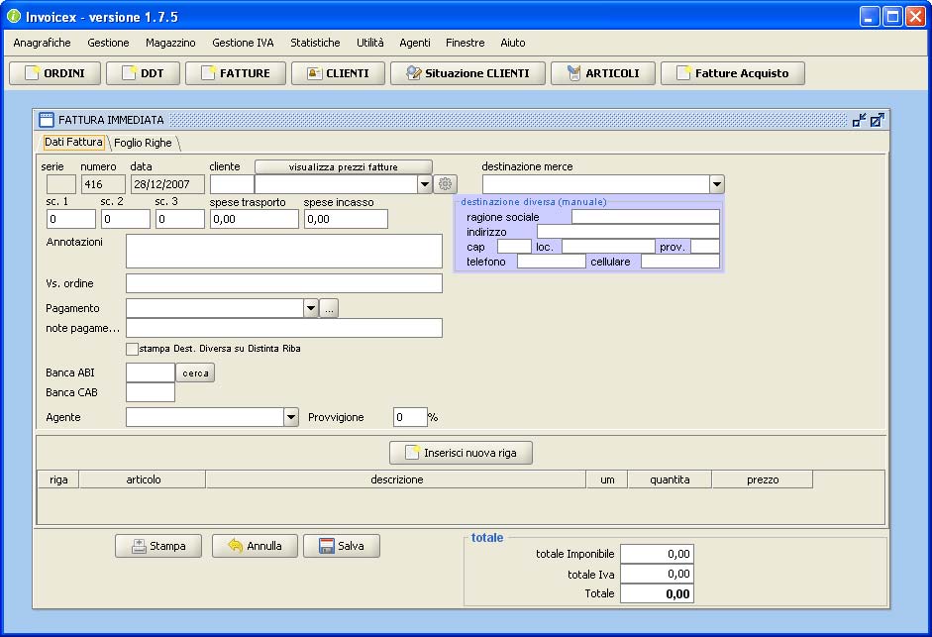Image resolution: width=932 pixels, height=637 pixels.
Task: Click the articolo column header
Action: tap(143, 479)
